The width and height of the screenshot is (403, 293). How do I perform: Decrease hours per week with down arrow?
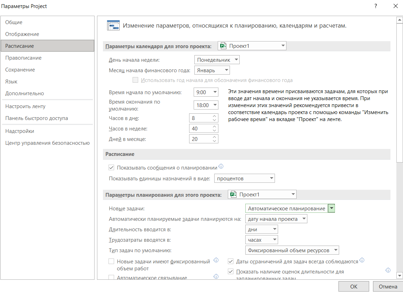coord(215,130)
